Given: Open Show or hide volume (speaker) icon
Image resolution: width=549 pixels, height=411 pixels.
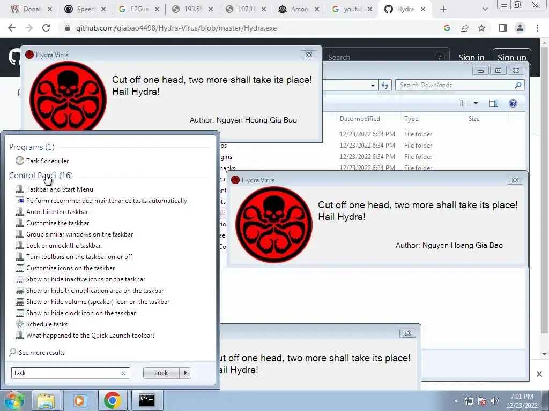Looking at the screenshot, I should coord(92,301).
